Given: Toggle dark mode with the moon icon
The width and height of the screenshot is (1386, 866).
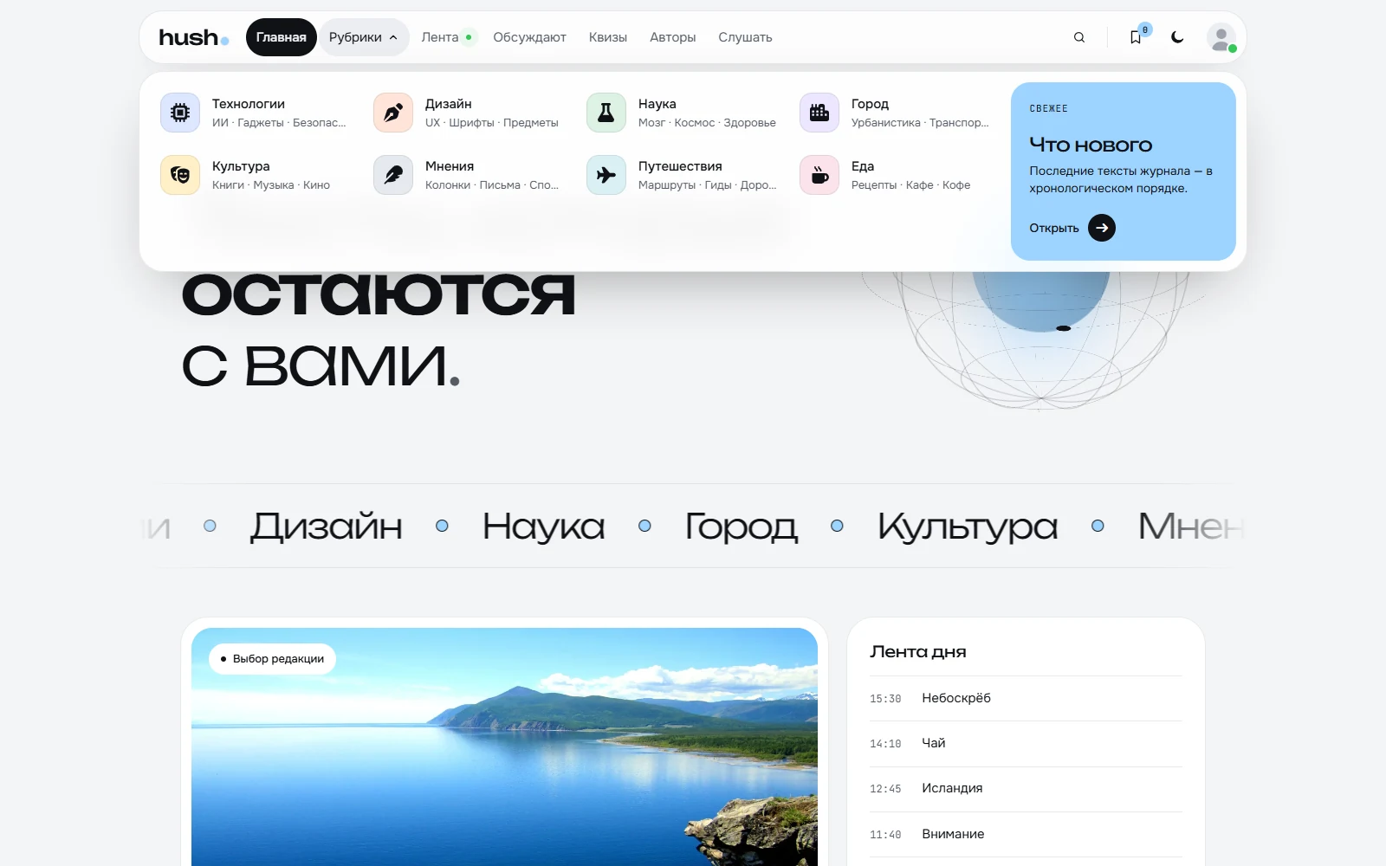Looking at the screenshot, I should click(1177, 37).
